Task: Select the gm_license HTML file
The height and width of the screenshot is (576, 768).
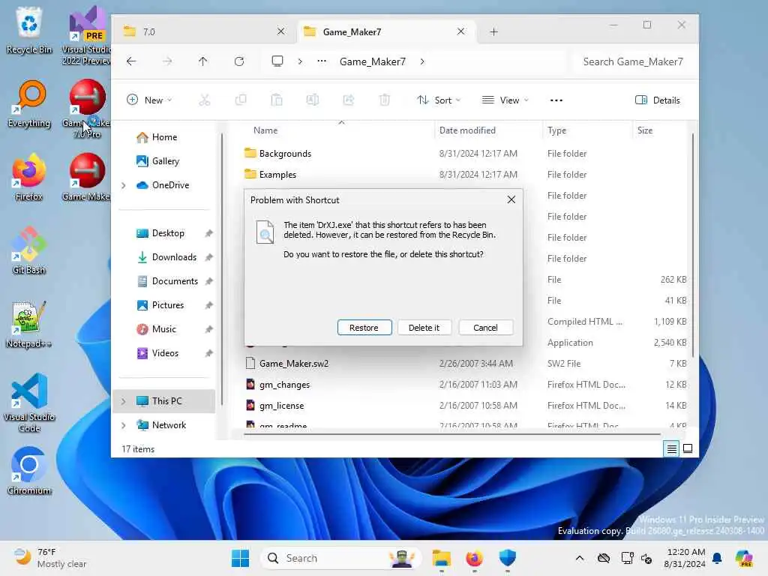Action: 282,406
